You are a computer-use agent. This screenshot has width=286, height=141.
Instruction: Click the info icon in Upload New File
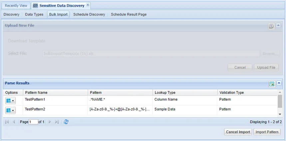tap(271, 26)
